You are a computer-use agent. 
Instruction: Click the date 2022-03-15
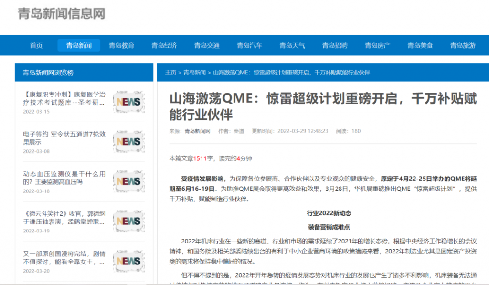click(36, 112)
